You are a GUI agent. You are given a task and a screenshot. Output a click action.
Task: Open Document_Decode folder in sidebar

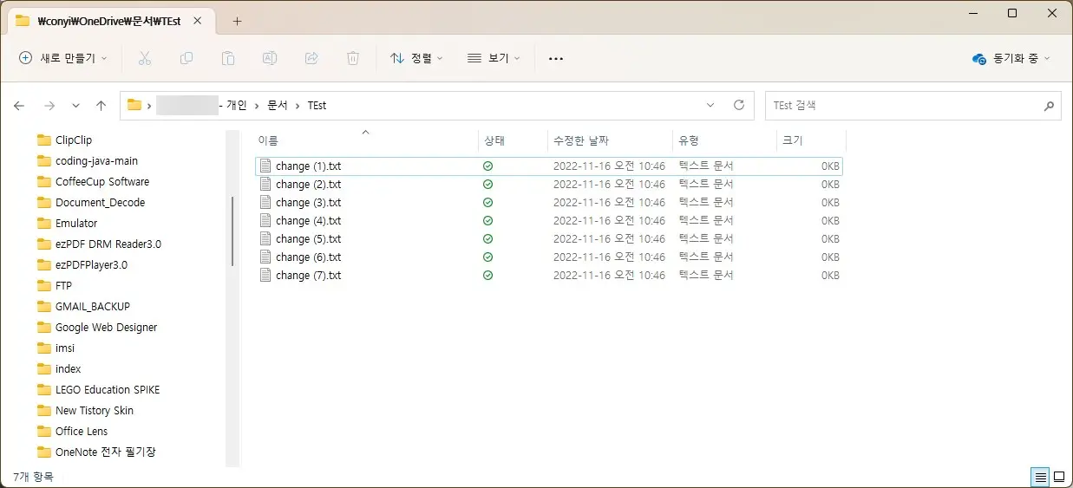100,202
